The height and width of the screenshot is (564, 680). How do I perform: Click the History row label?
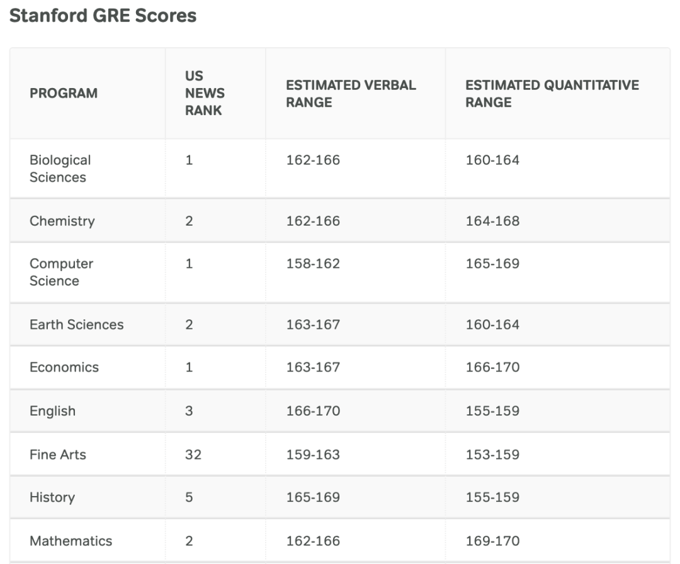pyautogui.click(x=52, y=497)
